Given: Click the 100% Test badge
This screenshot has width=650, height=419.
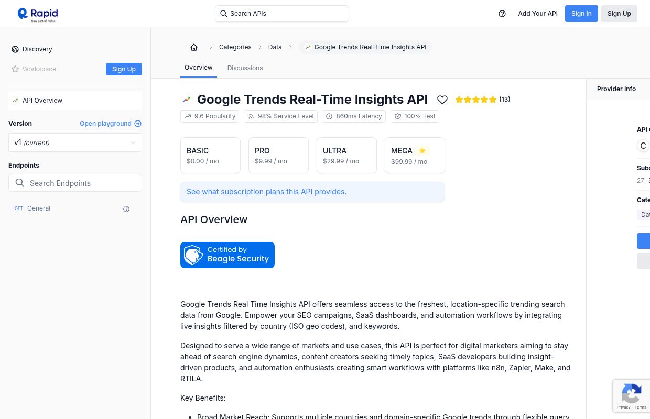Looking at the screenshot, I should 415,116.
